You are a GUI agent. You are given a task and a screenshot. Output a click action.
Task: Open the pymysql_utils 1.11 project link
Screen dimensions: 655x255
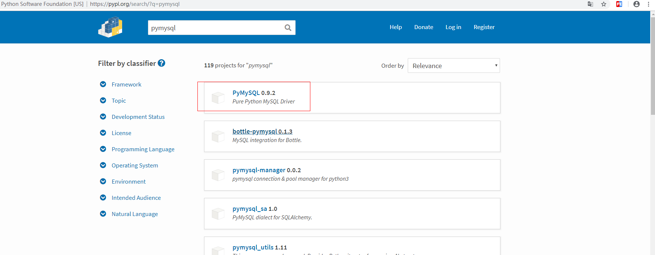point(259,247)
